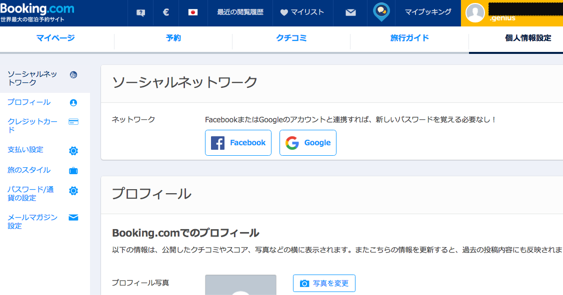Click the 写真を変更 button
563x295 pixels.
pos(324,283)
